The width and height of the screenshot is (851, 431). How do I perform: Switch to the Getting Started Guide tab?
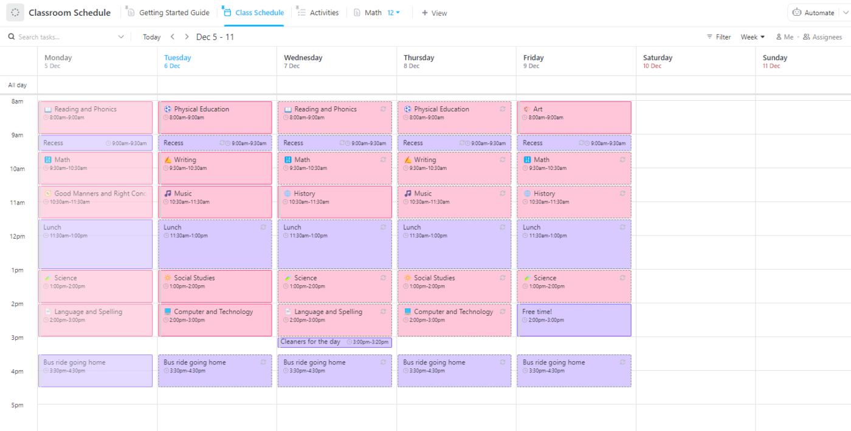tap(168, 13)
